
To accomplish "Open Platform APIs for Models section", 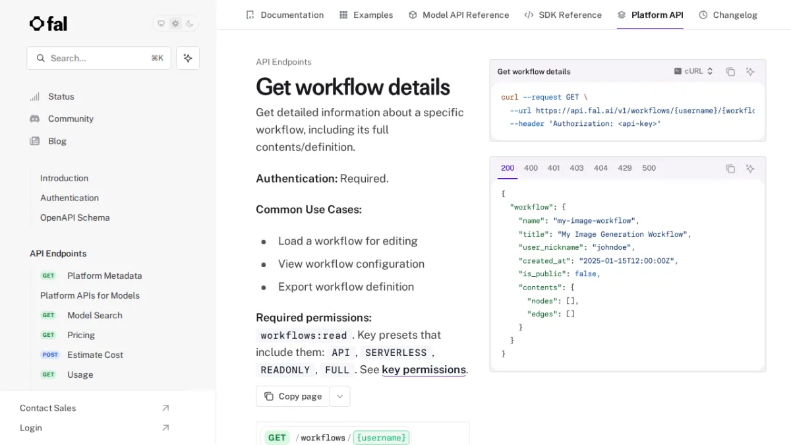I will pos(90,295).
